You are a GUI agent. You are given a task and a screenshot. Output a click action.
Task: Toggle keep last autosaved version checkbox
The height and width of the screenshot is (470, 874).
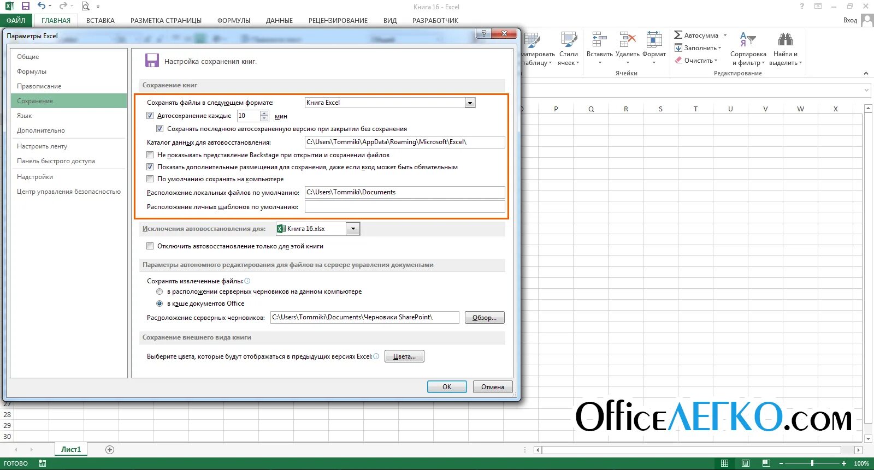click(160, 129)
